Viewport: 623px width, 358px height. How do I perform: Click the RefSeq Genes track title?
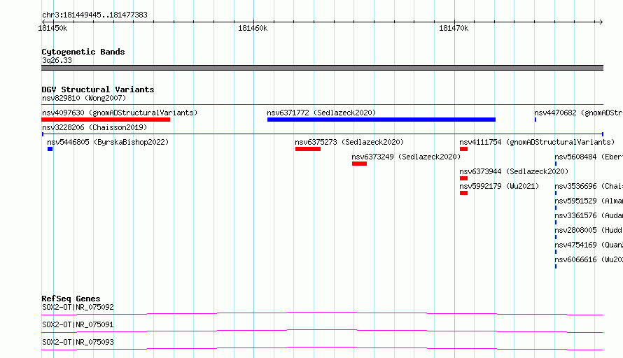(71, 299)
